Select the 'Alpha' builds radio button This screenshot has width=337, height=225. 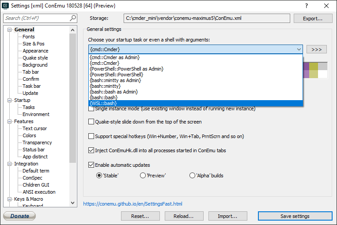pyautogui.click(x=192, y=176)
